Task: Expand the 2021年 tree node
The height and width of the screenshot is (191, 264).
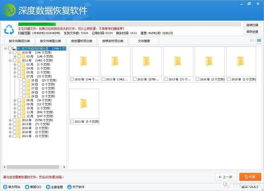Action: point(10,136)
